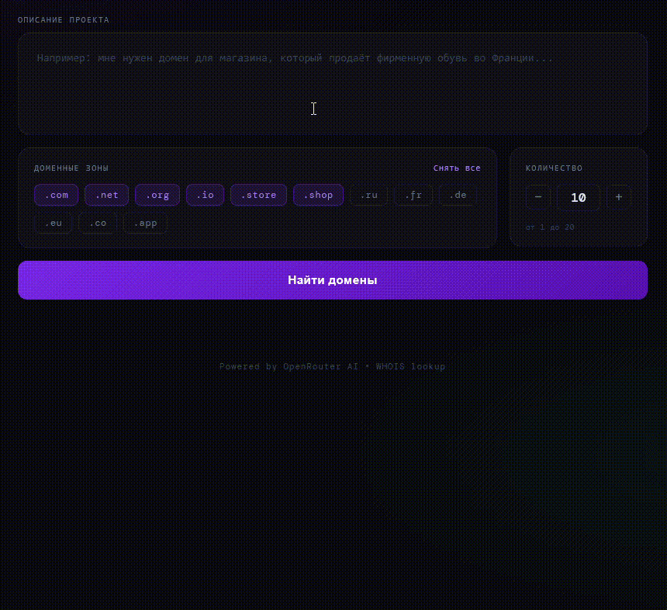This screenshot has width=667, height=610.
Task: Click the 'Снять все' link
Action: coord(457,168)
